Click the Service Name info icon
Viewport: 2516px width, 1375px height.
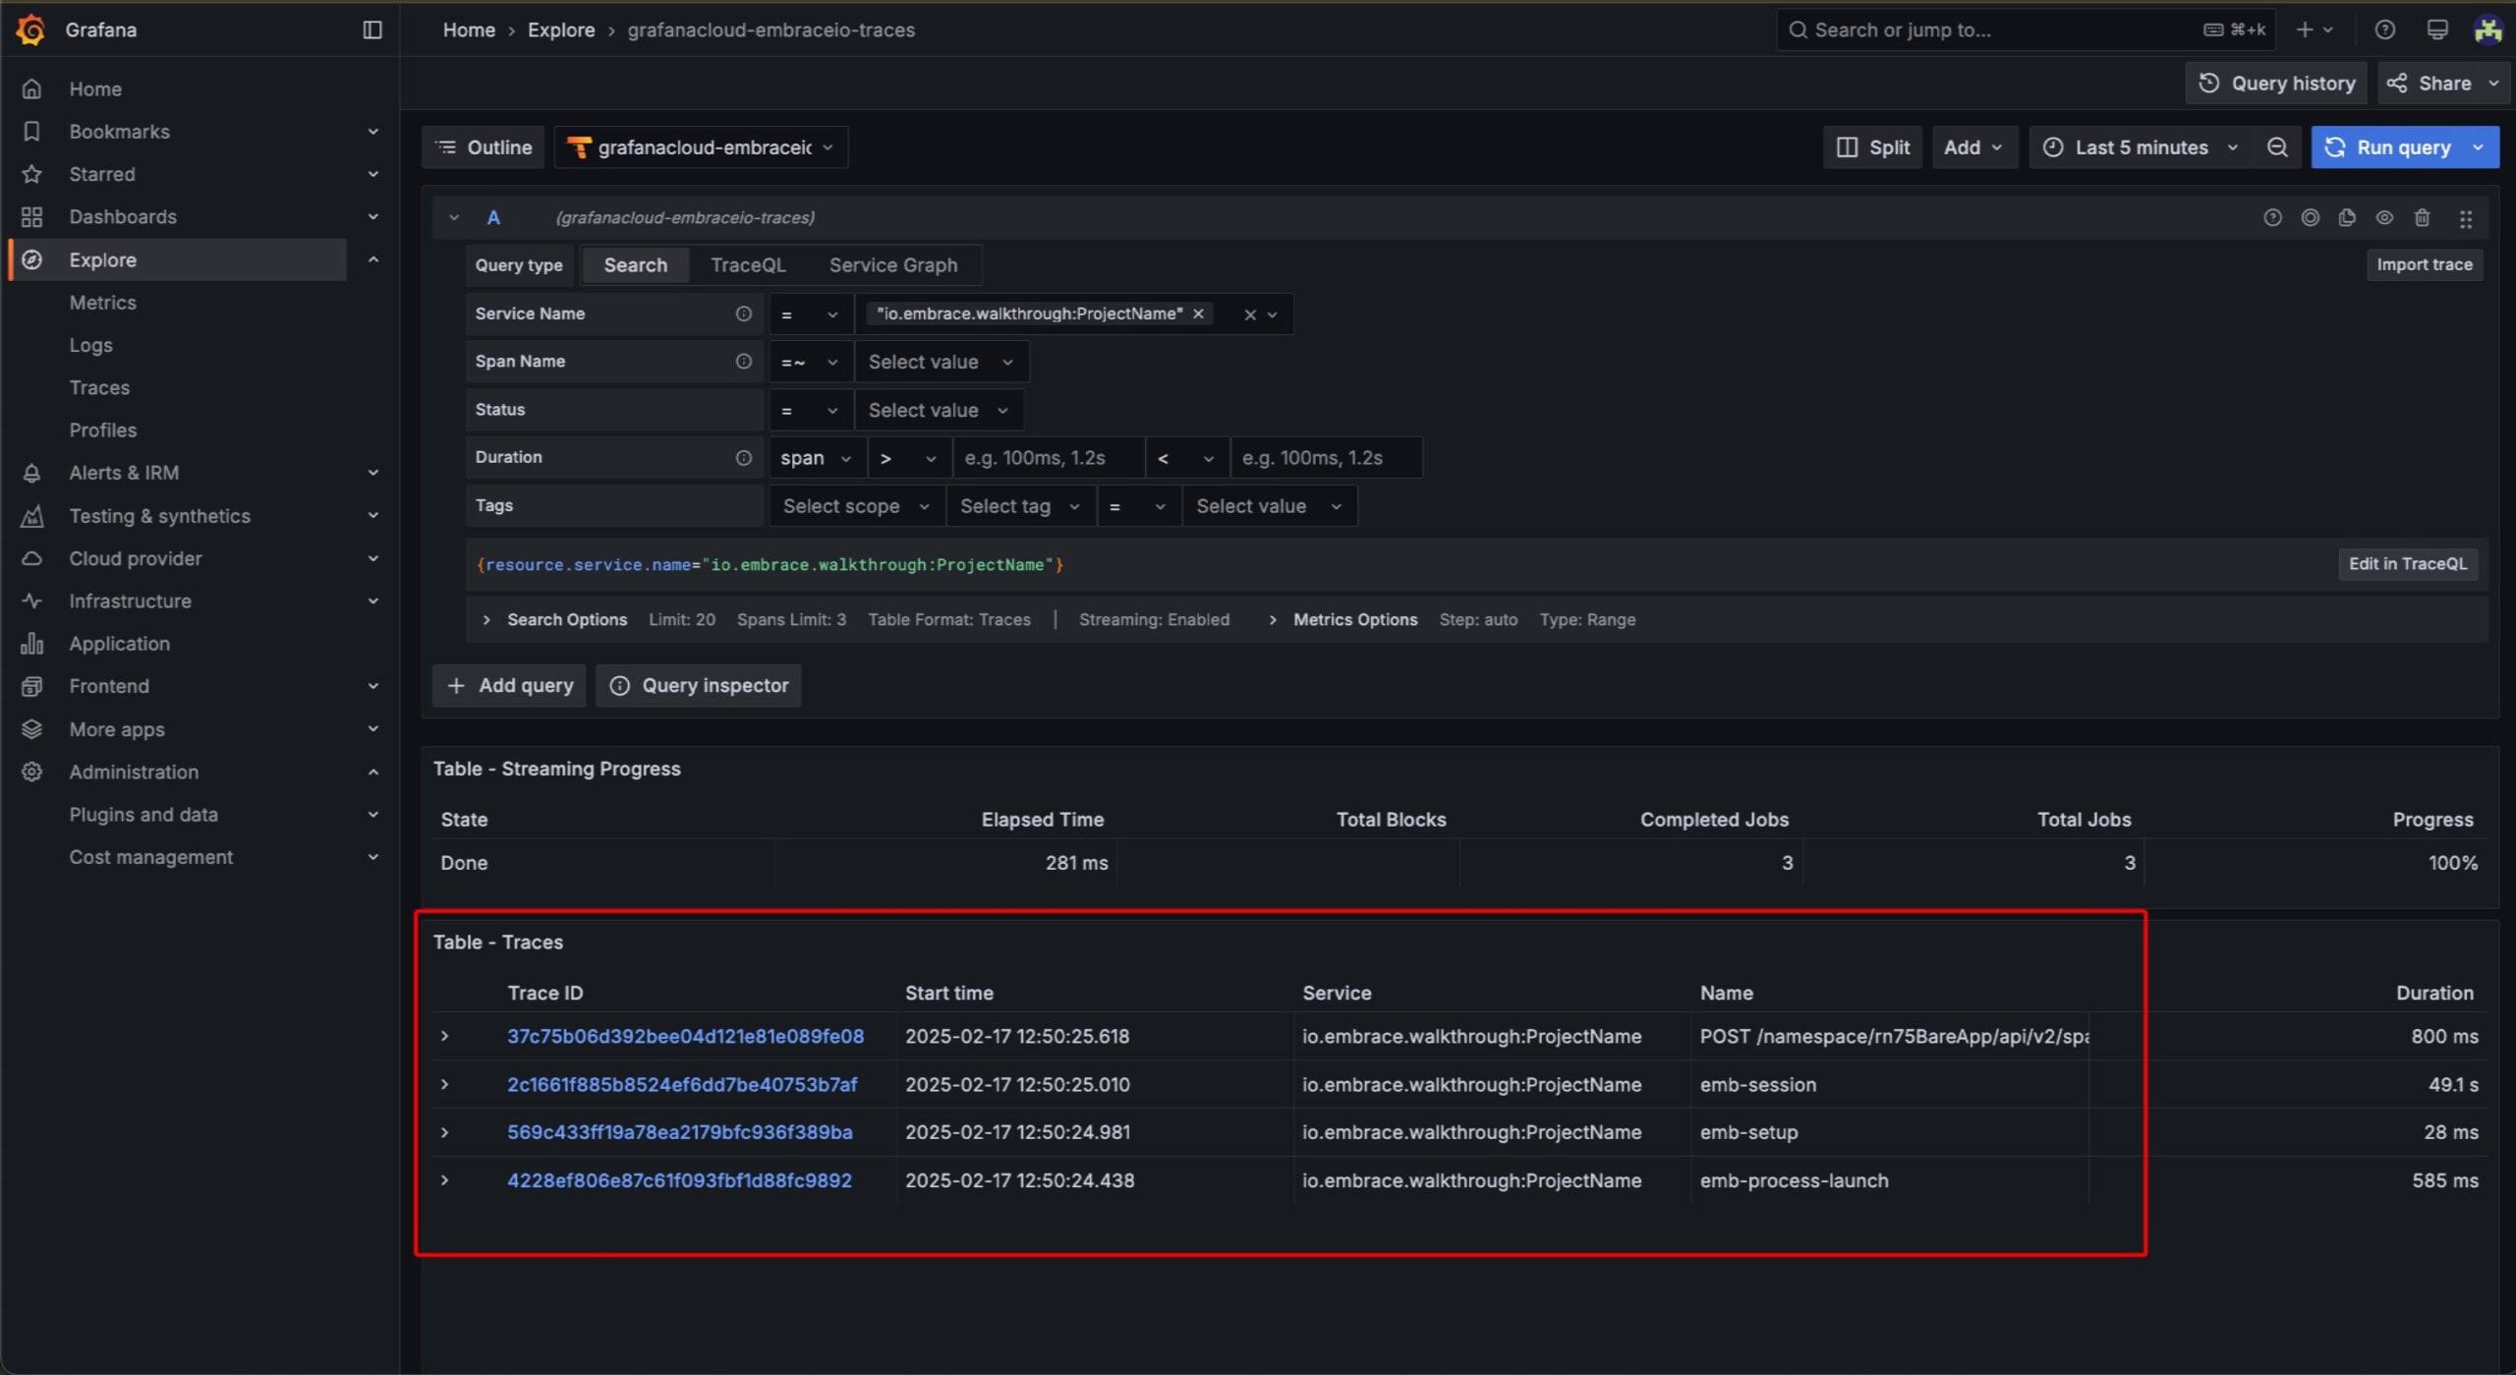[x=744, y=314]
